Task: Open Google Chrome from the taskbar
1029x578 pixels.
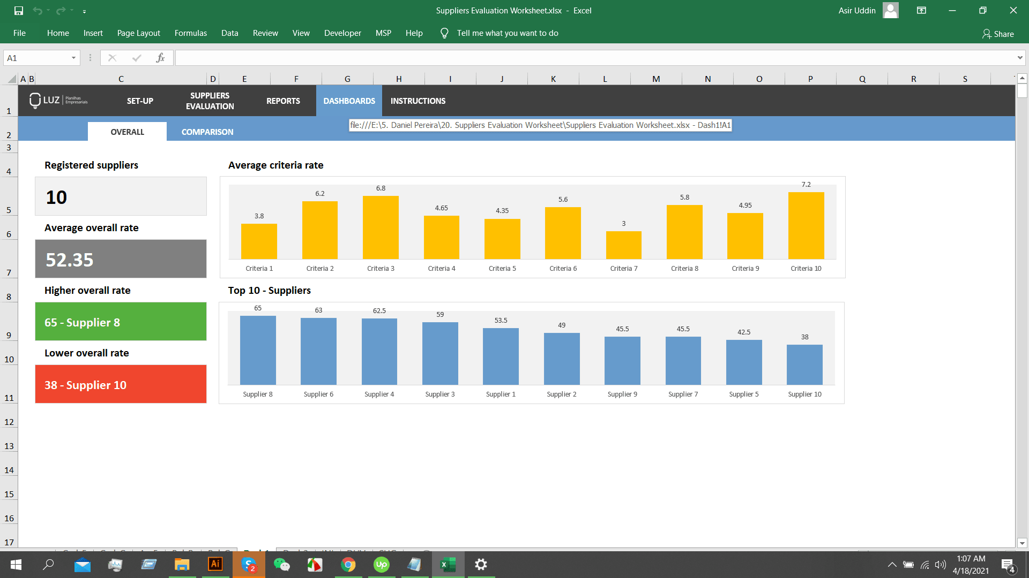Action: [348, 565]
